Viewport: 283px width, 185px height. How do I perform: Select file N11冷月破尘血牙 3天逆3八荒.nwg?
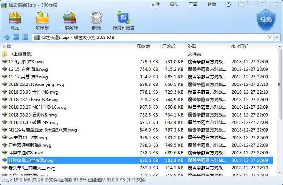tap(137, 130)
